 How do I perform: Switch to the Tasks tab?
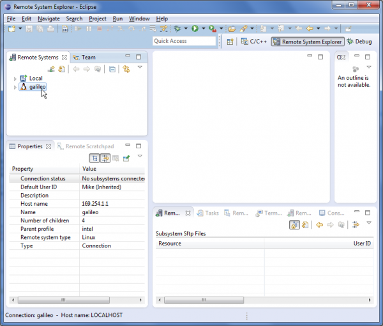[x=208, y=213]
